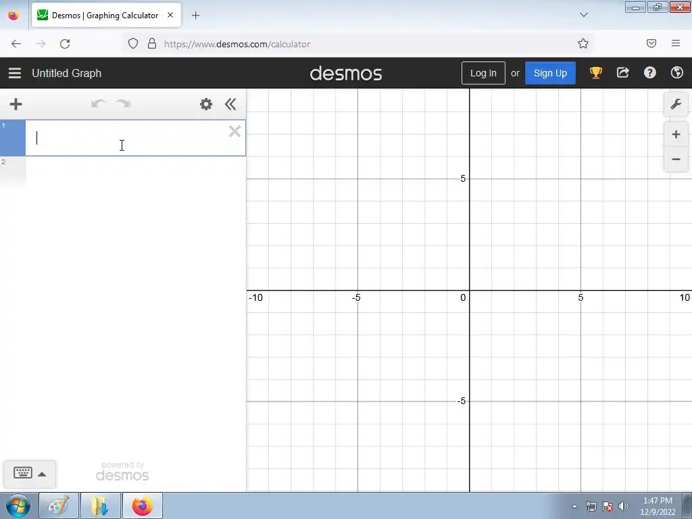The width and height of the screenshot is (692, 519).
Task: Bookmark this page with star icon
Action: [x=583, y=43]
